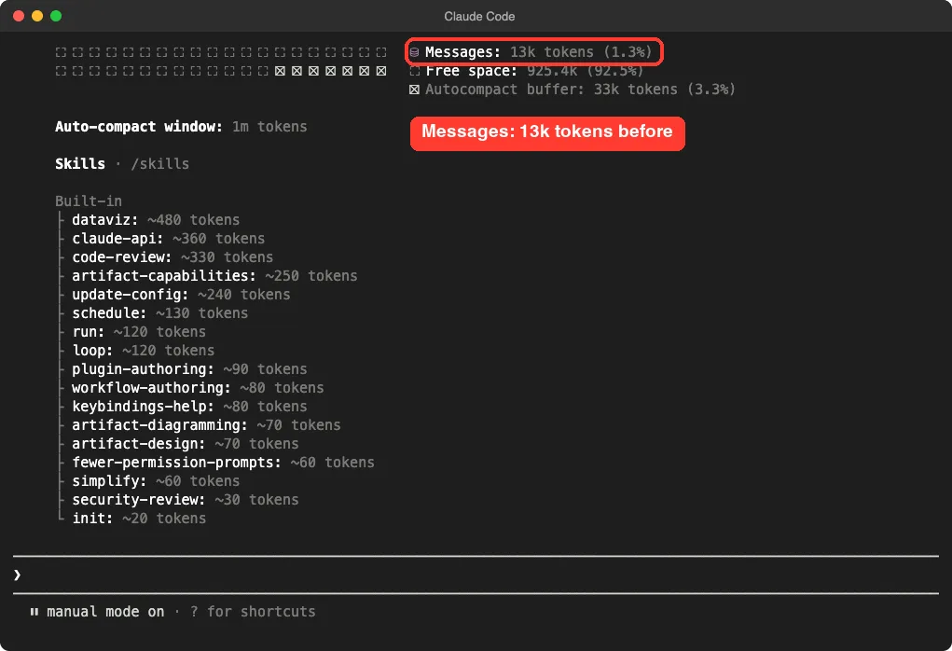
Task: Select the simplify skill row
Action: [x=156, y=481]
